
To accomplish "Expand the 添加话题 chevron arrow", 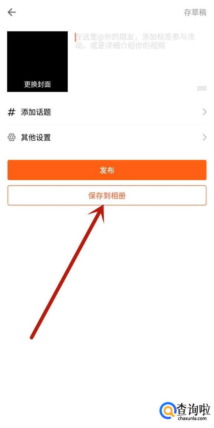I will point(205,112).
